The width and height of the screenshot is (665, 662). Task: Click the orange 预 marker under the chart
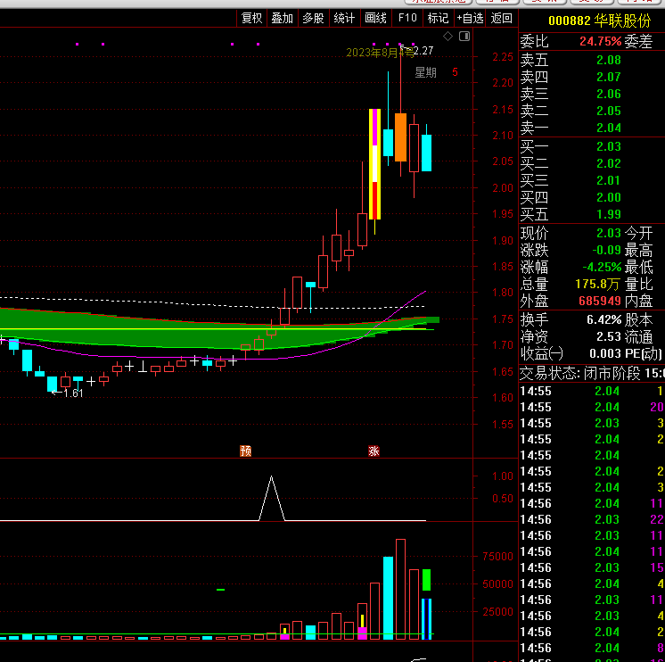coord(245,451)
